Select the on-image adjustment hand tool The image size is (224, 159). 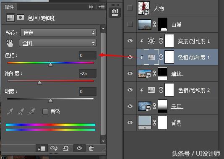(10, 43)
